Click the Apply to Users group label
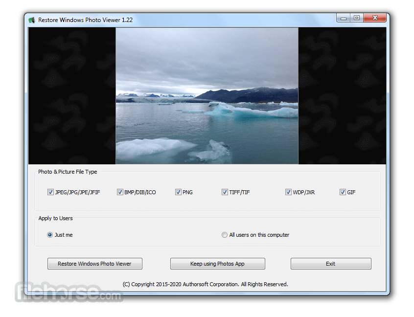 (x=55, y=218)
